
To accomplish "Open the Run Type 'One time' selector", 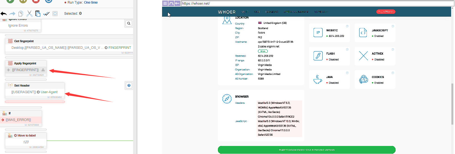I will (x=91, y=2).
